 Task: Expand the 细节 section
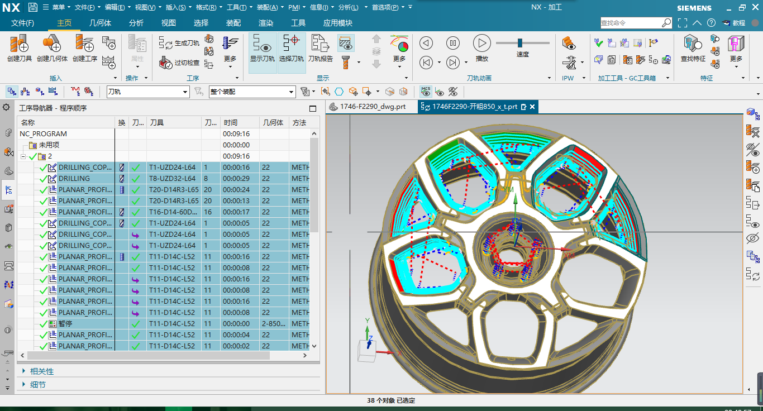tap(23, 385)
